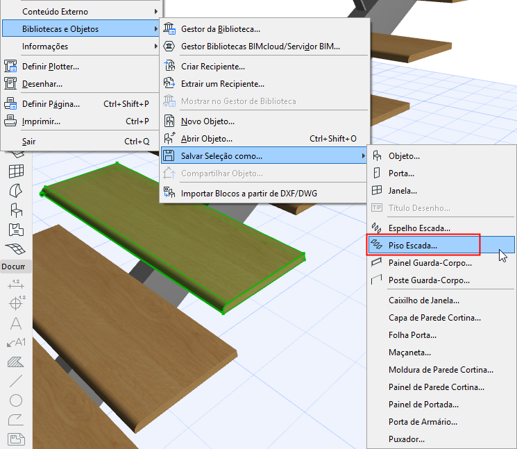Screen dimensions: 517x449
Task: Save selection as Espelho Escada
Action: (441, 228)
